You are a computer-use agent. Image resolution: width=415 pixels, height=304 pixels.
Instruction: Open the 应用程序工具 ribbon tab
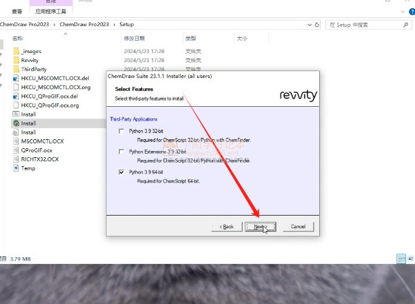coord(50,12)
